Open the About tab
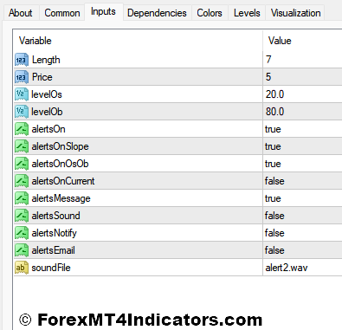 [x=20, y=13]
